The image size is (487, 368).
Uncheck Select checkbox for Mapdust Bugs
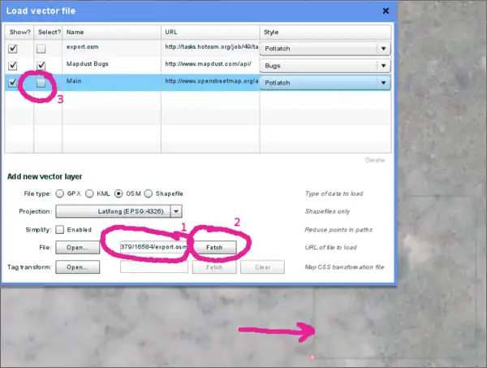click(x=41, y=65)
